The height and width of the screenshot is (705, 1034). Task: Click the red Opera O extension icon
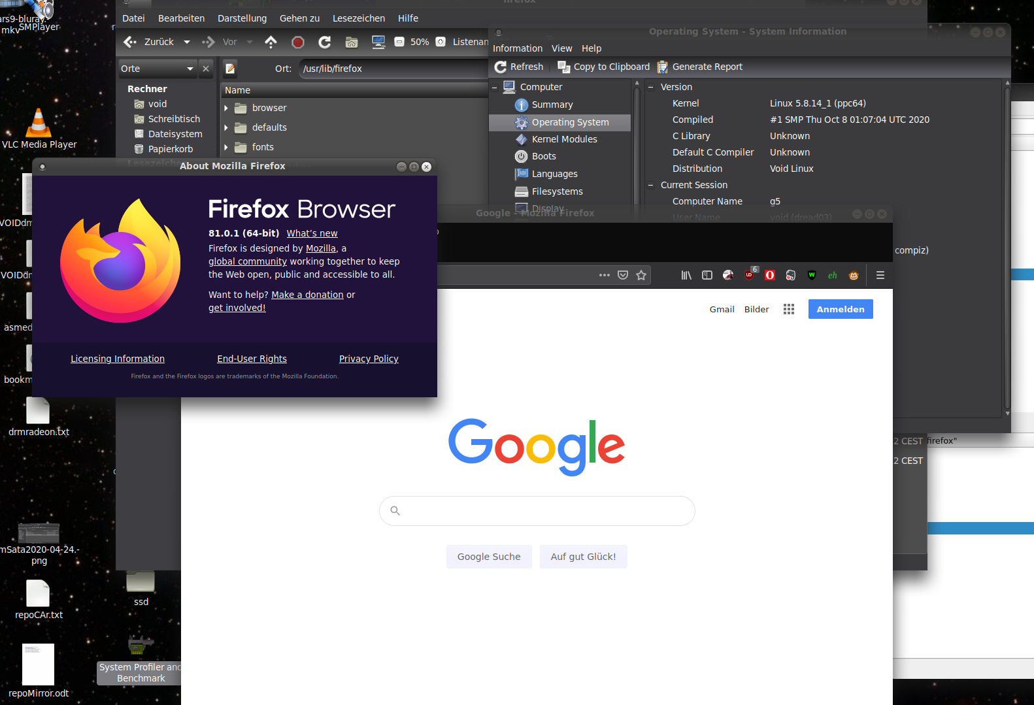(x=770, y=275)
